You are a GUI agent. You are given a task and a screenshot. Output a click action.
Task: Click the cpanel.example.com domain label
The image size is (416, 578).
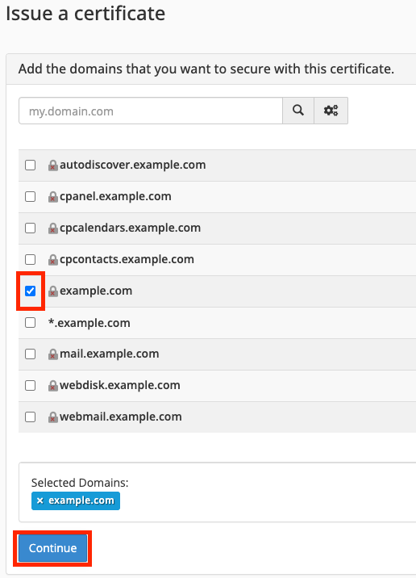click(115, 196)
